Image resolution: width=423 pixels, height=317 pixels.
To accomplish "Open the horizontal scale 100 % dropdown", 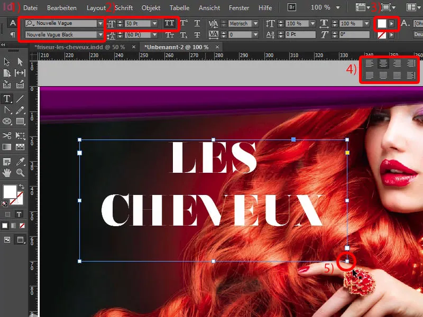I will [366, 23].
